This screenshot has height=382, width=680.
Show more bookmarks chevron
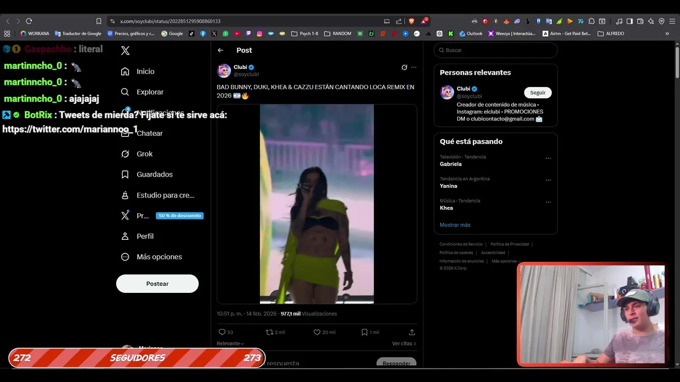[667, 33]
